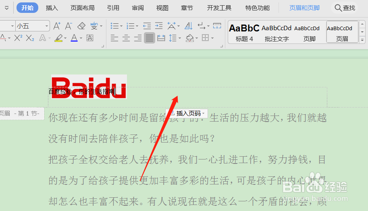The height and width of the screenshot is (211, 368).
Task: Open the phonetic guide (wén) tool
Action: pos(94,26)
